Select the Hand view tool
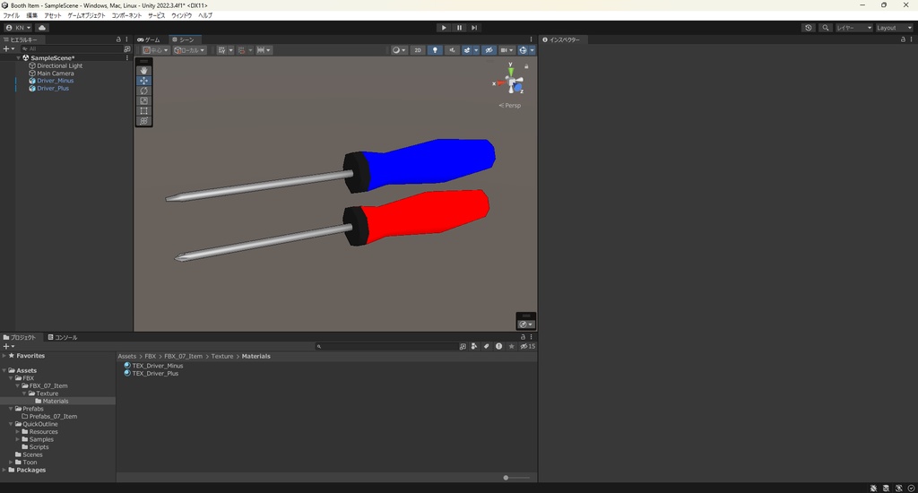Image resolution: width=918 pixels, height=493 pixels. [143, 70]
